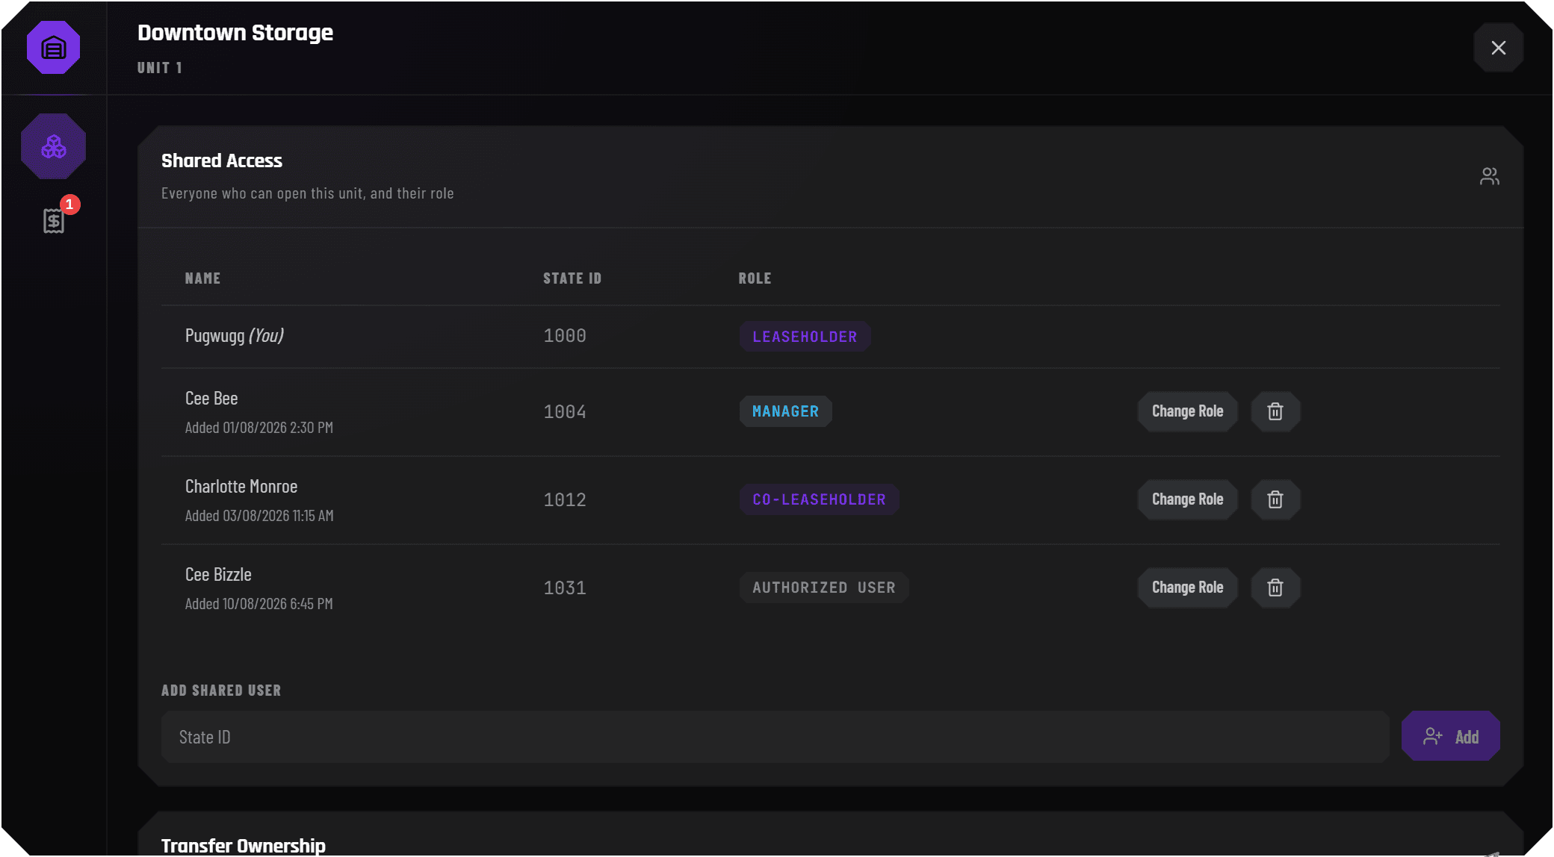This screenshot has height=857, width=1554.
Task: Select the name Charlotte Monroe
Action: (241, 487)
